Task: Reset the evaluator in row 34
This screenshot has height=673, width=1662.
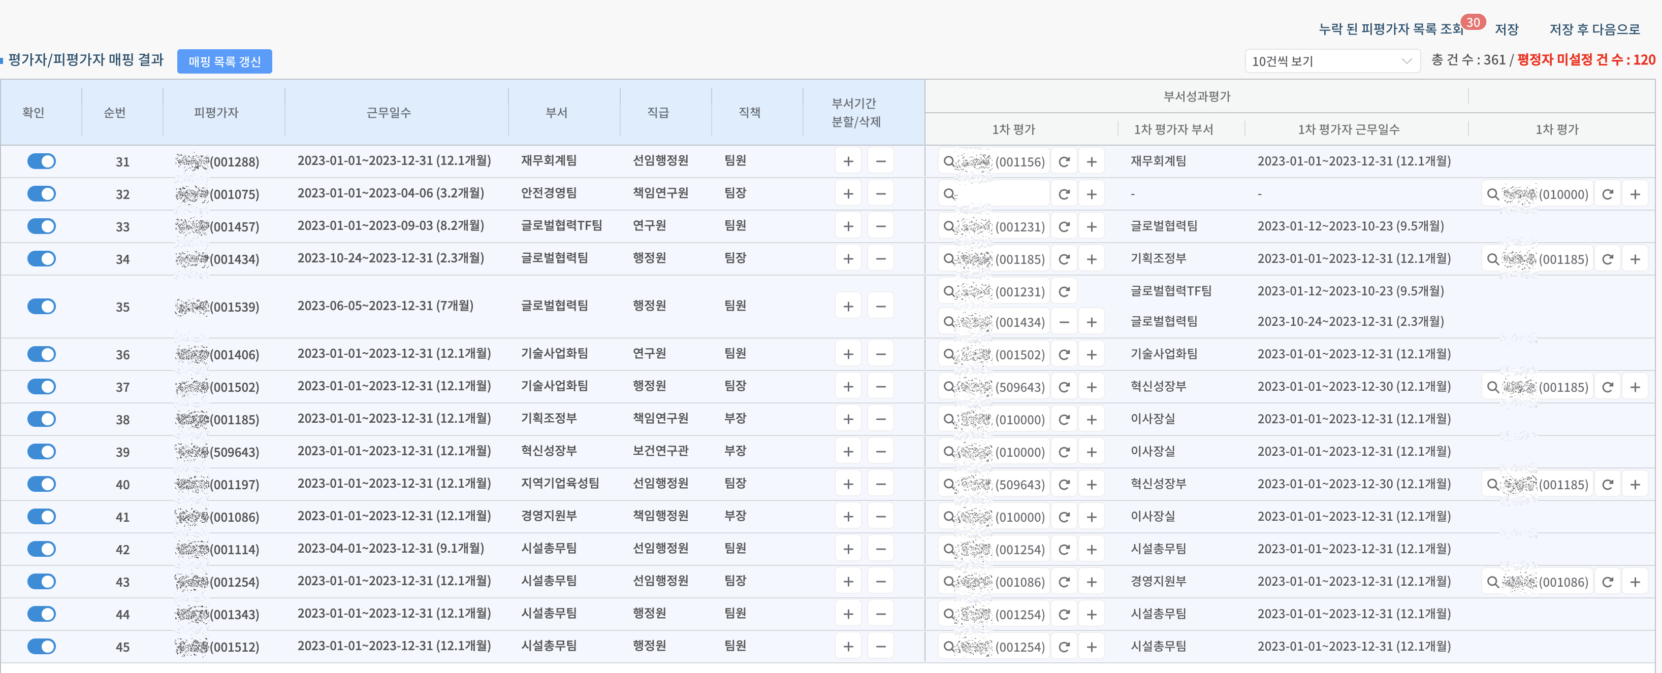Action: pyautogui.click(x=1064, y=259)
